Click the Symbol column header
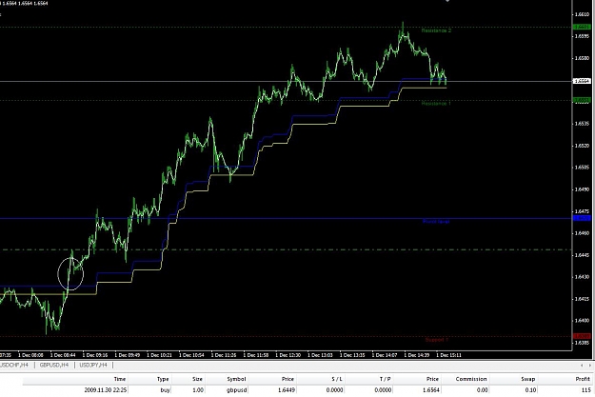Image resolution: width=595 pixels, height=397 pixels. click(x=236, y=379)
